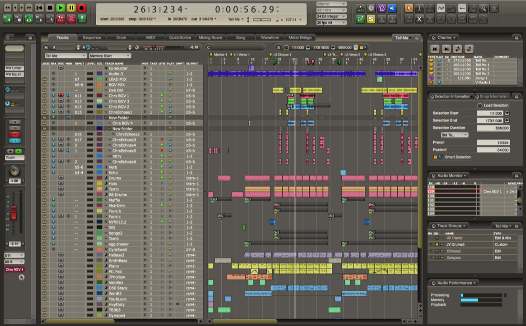Activate the Zoom magnifier tool
The image size is (526, 326).
point(483,8)
